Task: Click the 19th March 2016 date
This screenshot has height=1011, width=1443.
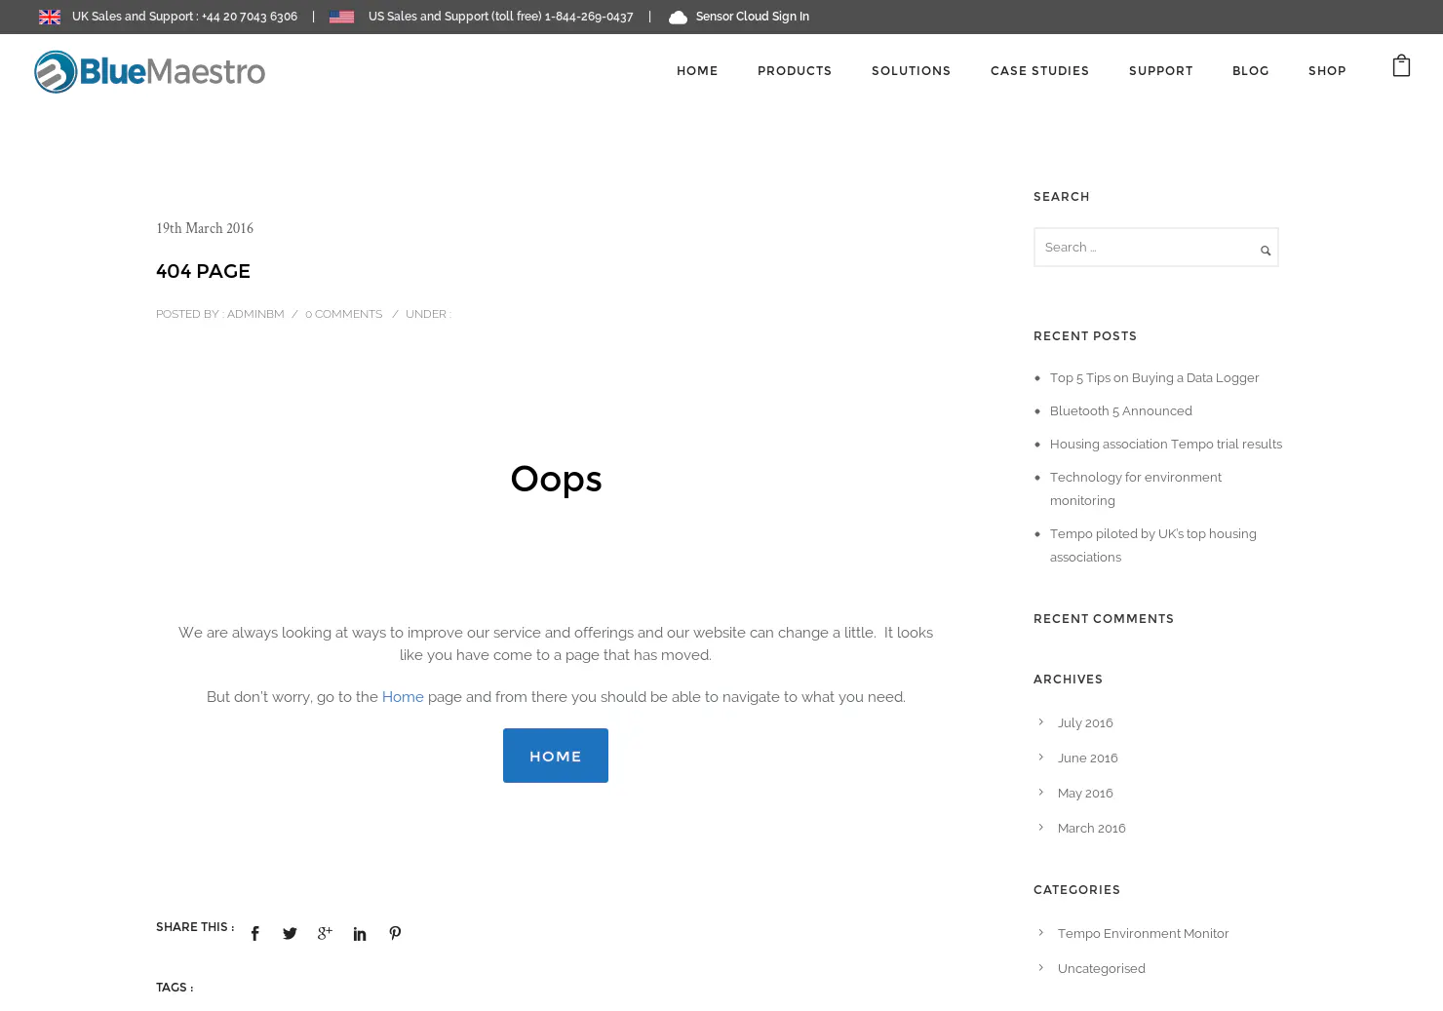Action: tap(205, 228)
